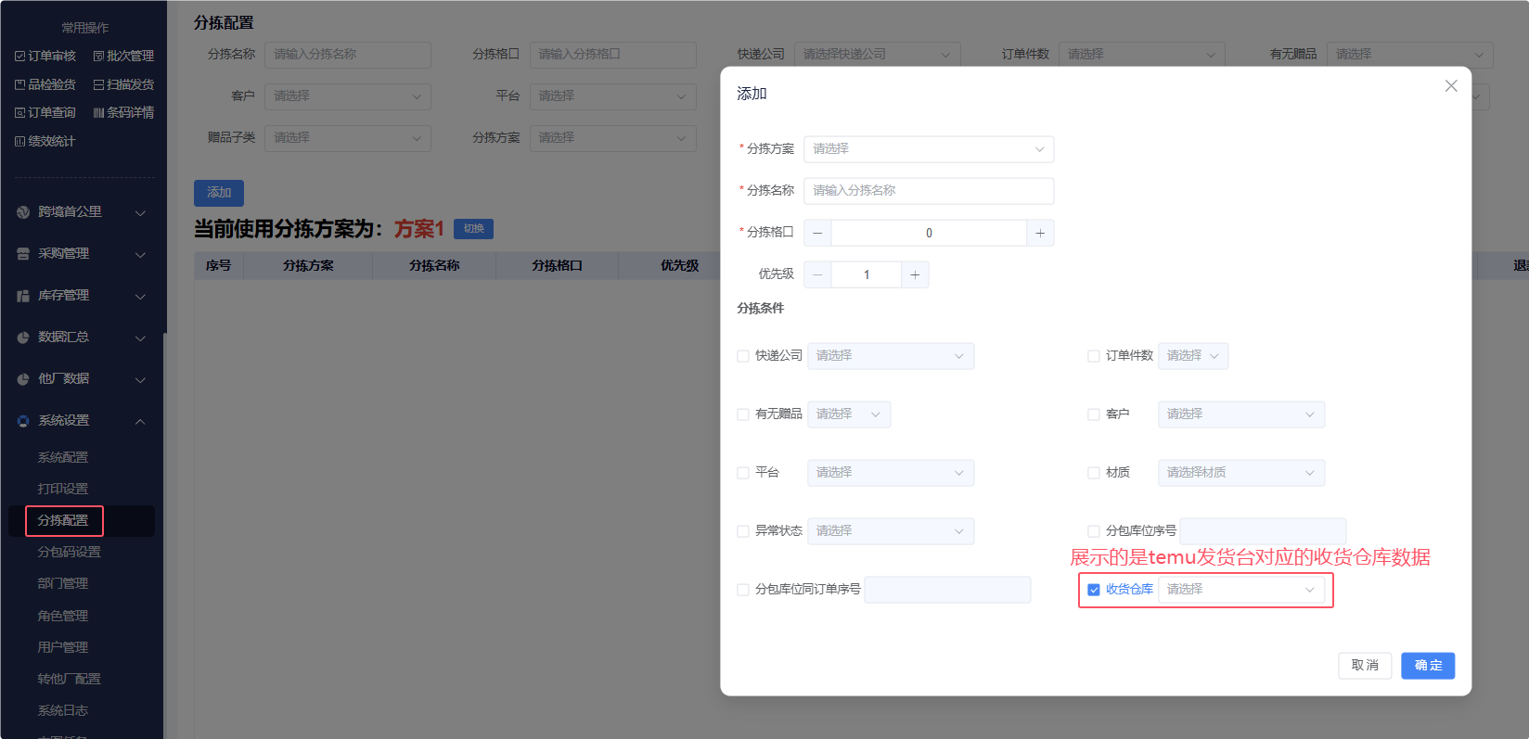Click the 品检验货 shortcut icon

click(19, 84)
